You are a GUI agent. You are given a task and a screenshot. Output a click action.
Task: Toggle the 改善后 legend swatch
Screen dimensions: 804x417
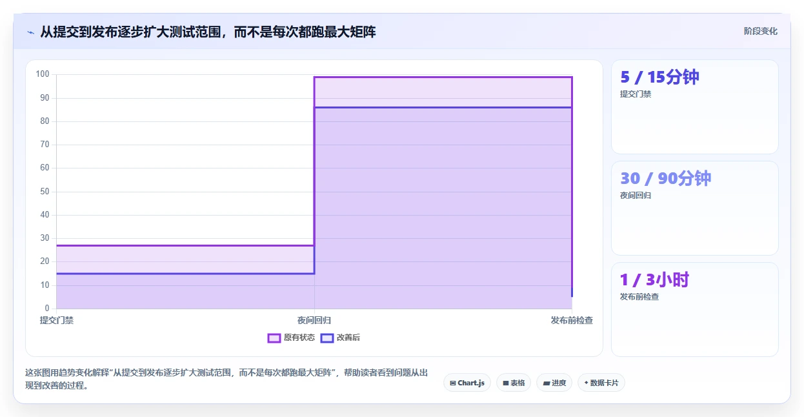[327, 338]
